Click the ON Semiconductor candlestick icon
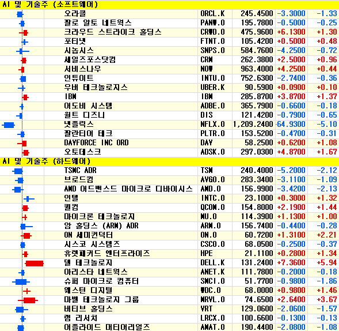The image size is (339, 331). [x=26, y=236]
